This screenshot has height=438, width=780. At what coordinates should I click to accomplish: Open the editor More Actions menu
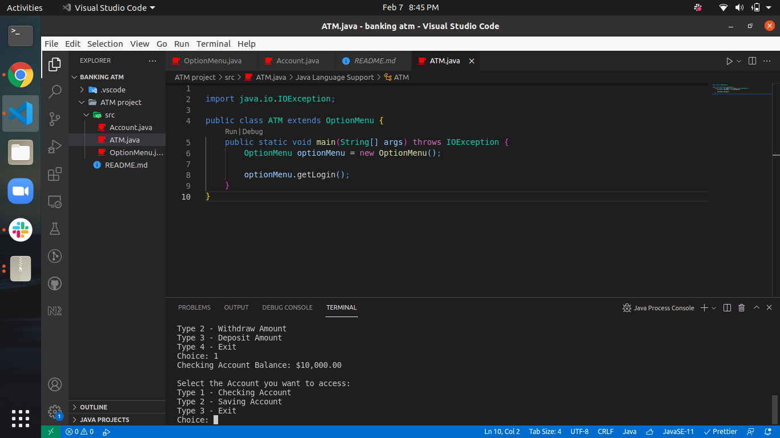point(767,61)
